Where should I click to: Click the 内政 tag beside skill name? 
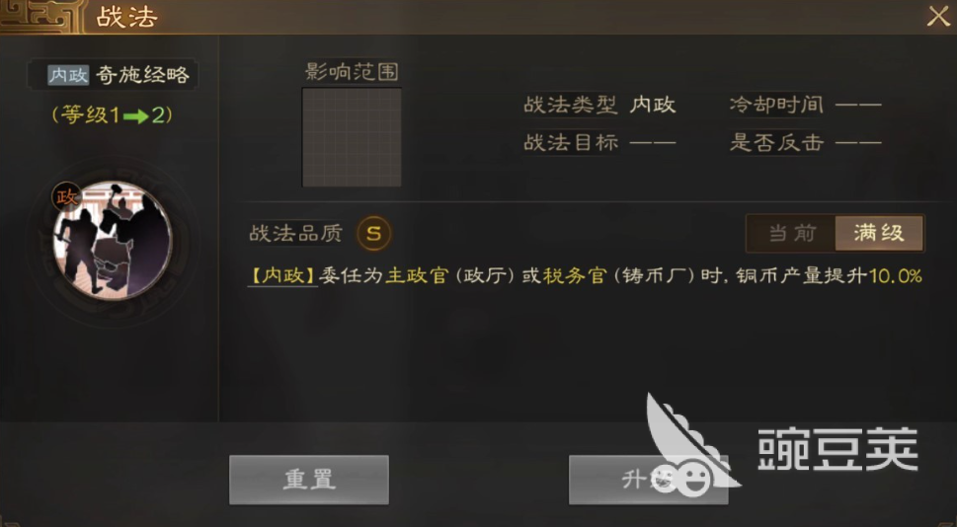[x=68, y=75]
